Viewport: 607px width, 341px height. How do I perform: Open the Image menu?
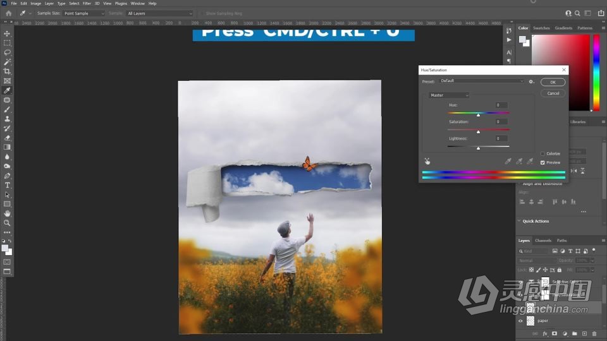[35, 4]
